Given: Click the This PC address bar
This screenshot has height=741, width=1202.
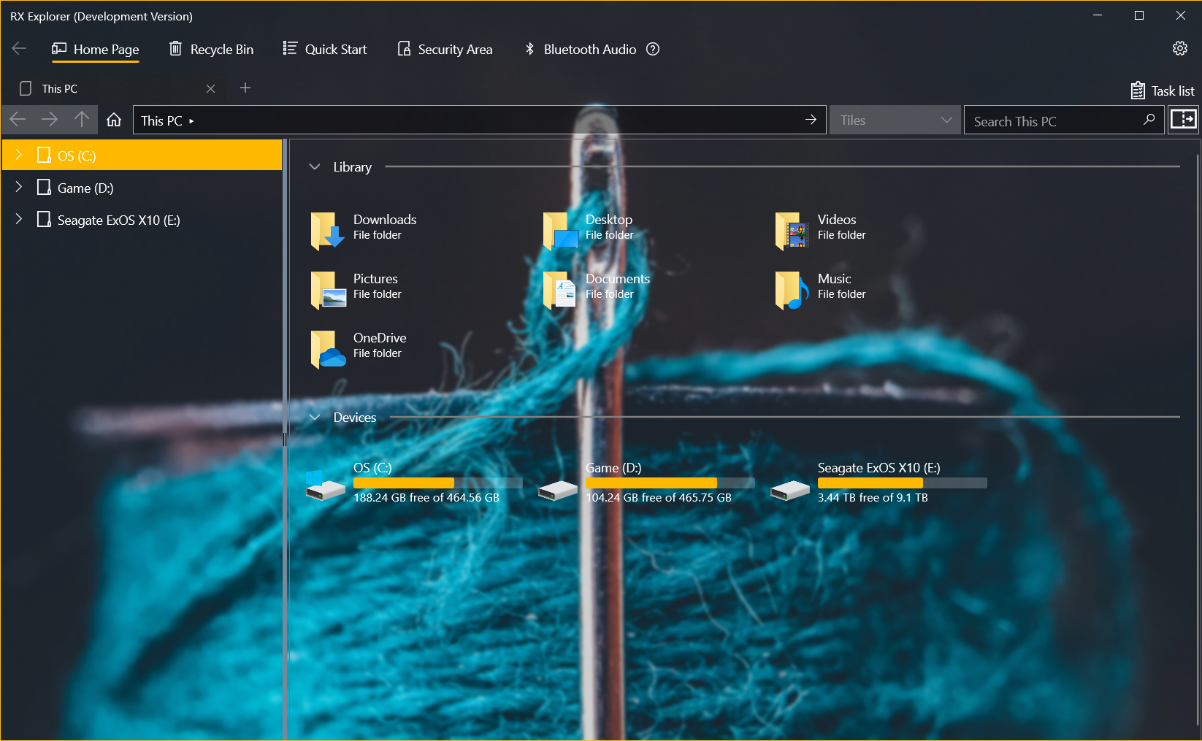Looking at the screenshot, I should [x=479, y=120].
